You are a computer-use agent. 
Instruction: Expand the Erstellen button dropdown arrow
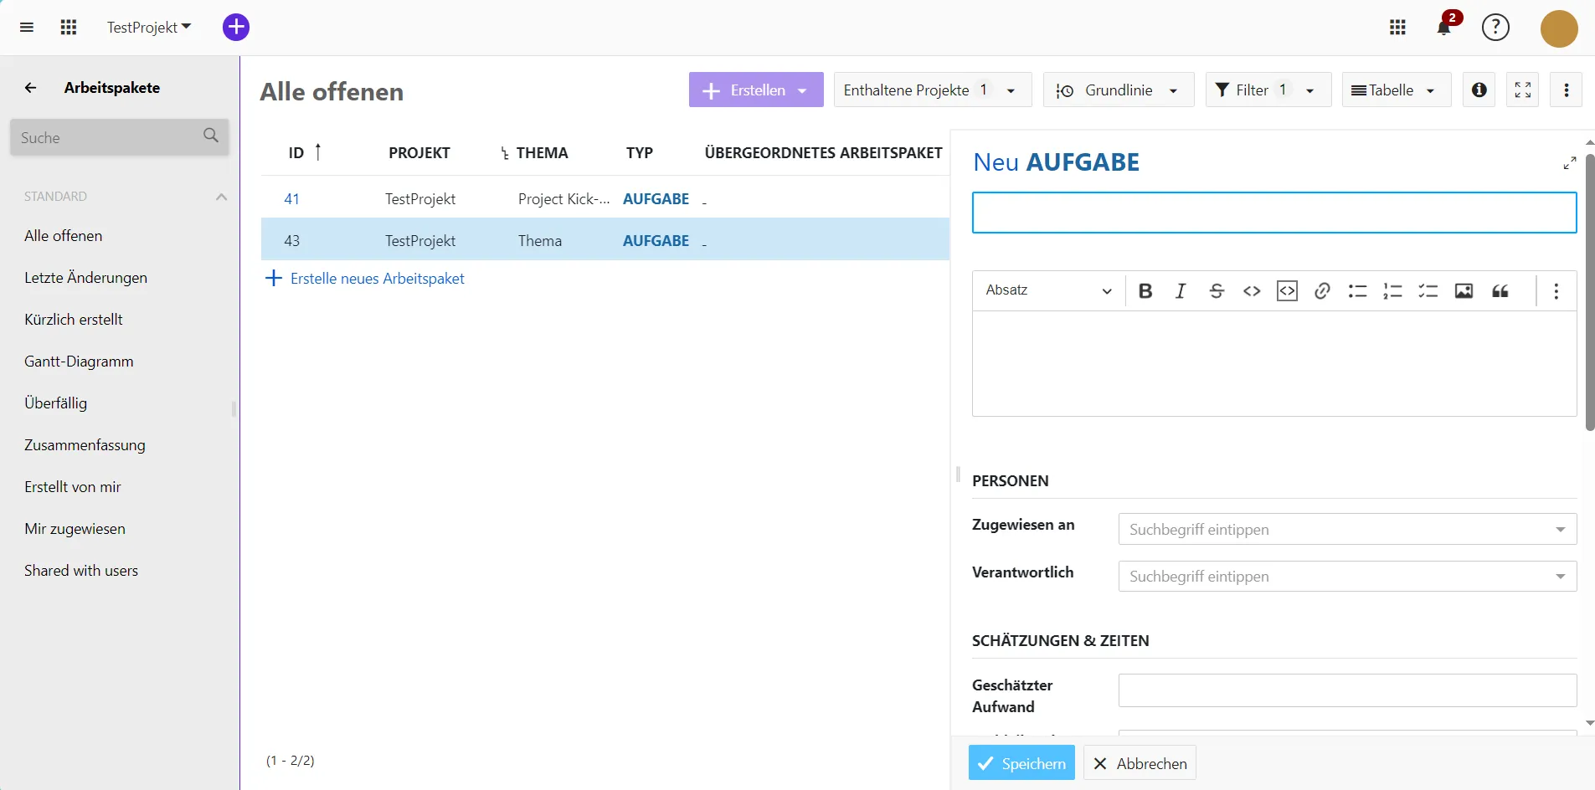point(803,90)
